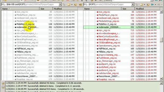Expand the right browse-folder dropdown arrow
The width and height of the screenshot is (164, 92).
coord(144,5)
